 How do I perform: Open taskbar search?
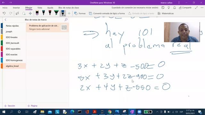click(x=12, y=112)
